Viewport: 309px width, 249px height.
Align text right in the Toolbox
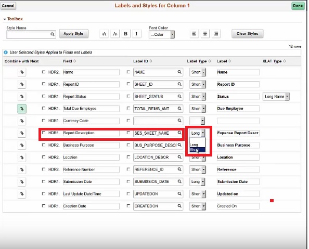coord(216,34)
